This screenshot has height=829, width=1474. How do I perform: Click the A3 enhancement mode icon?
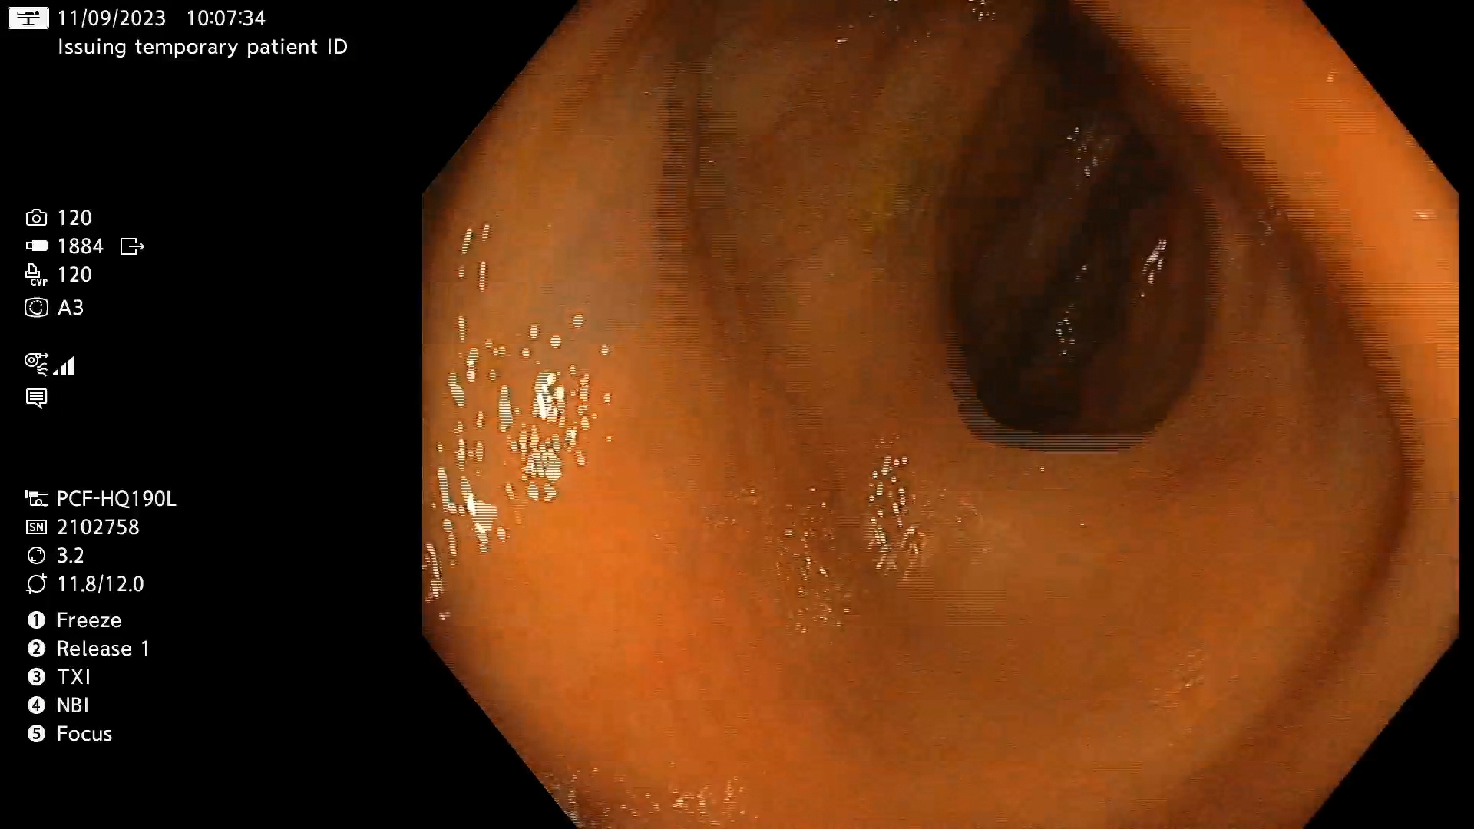tap(36, 308)
